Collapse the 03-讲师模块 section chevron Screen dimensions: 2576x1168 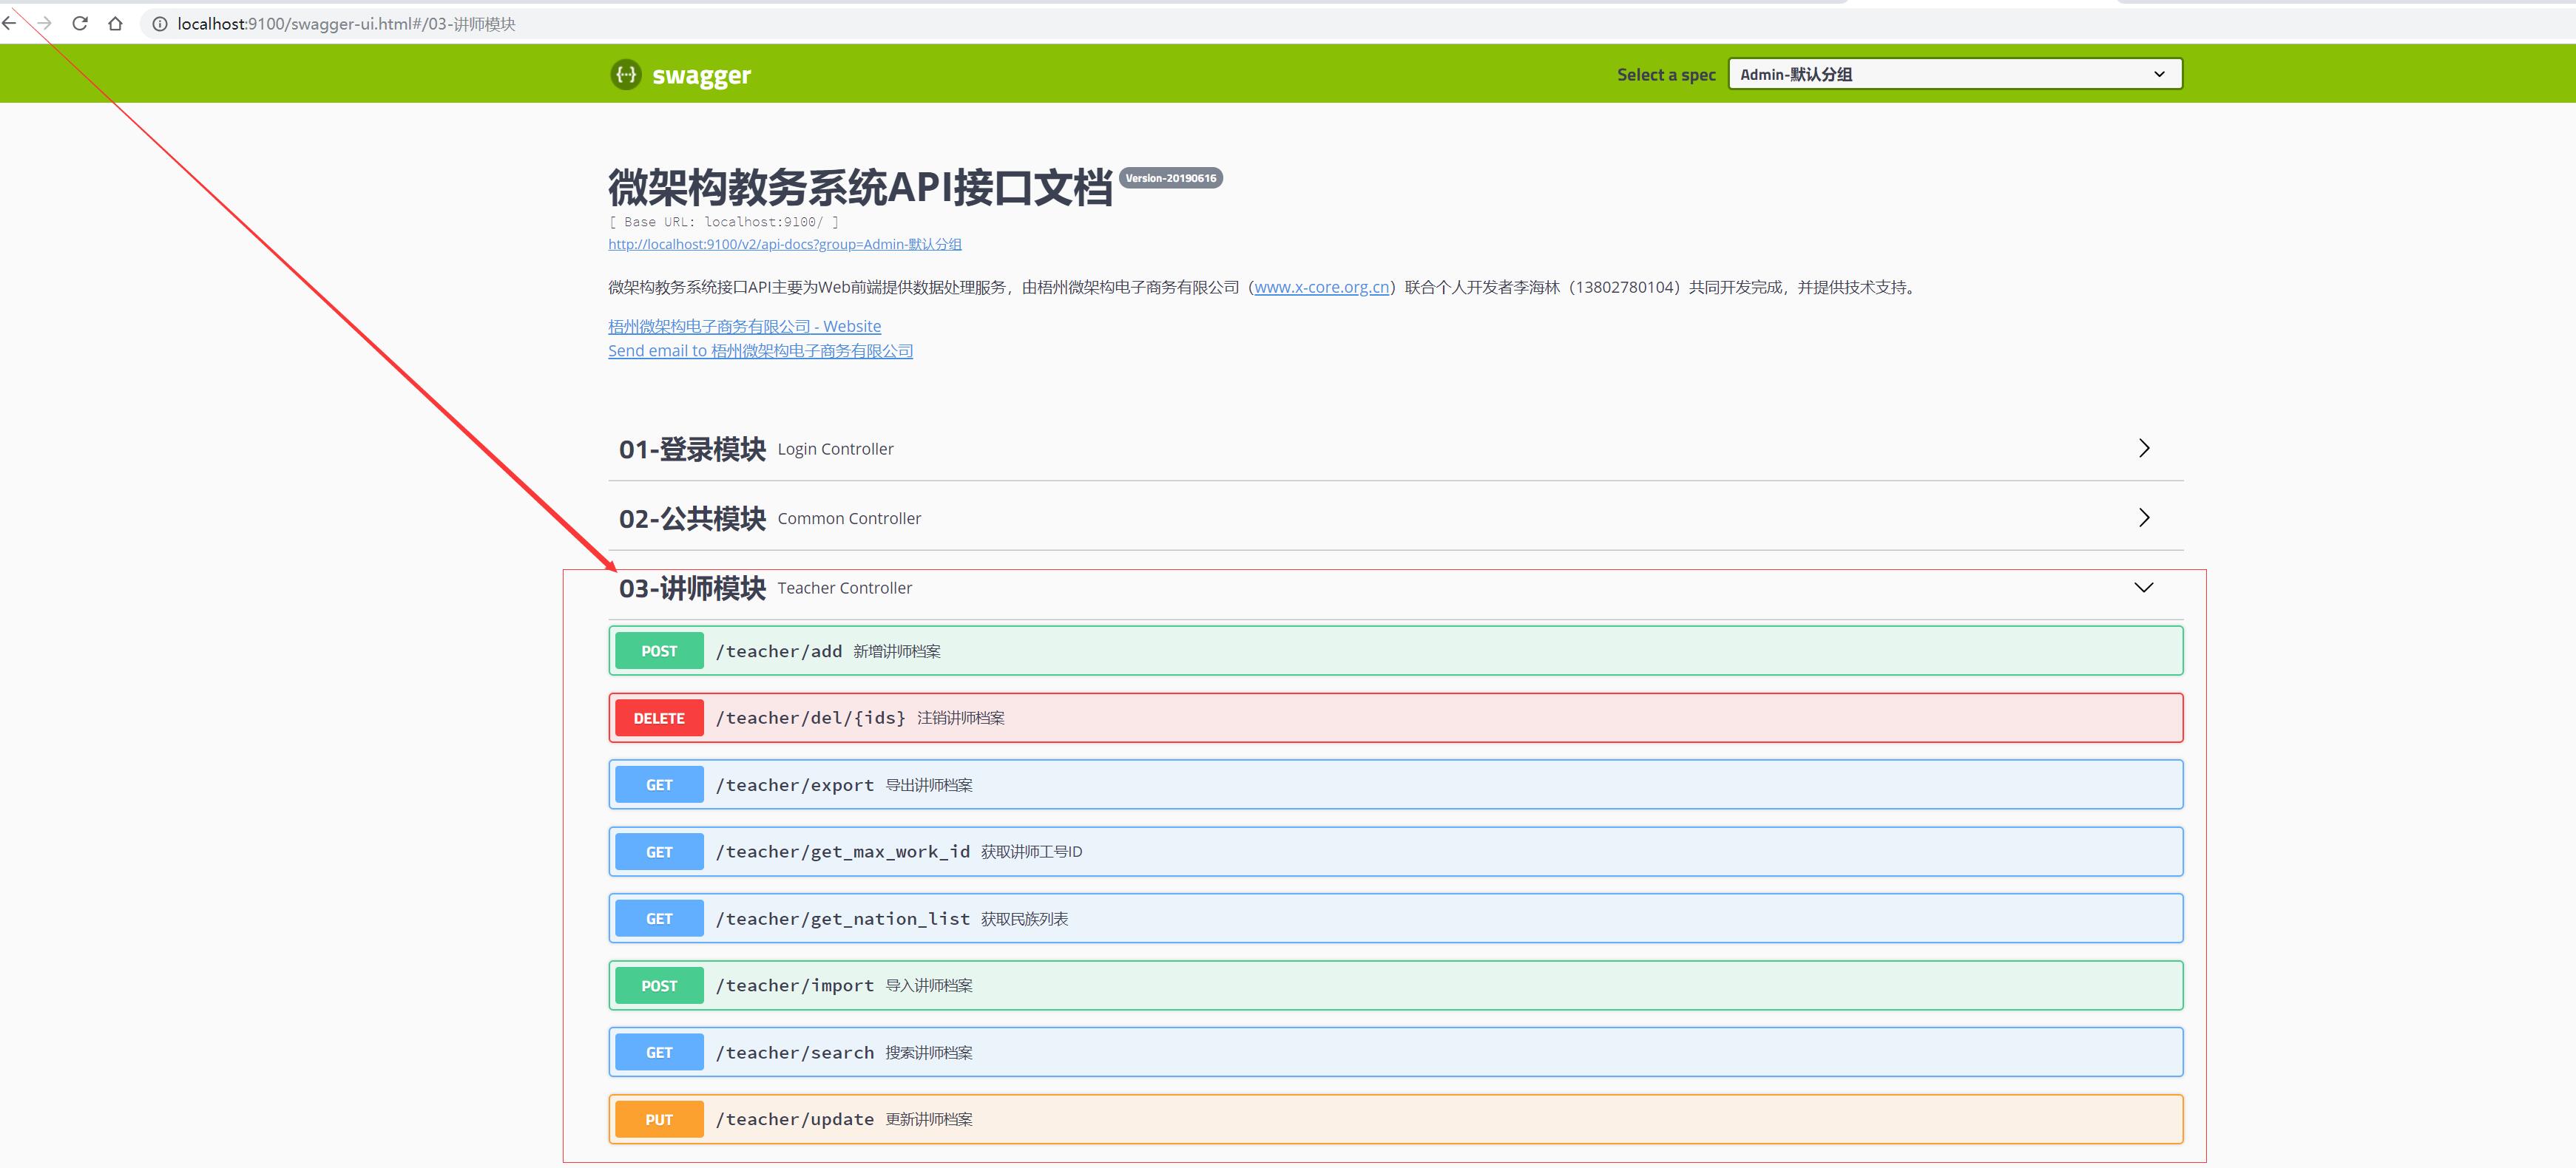point(2143,588)
